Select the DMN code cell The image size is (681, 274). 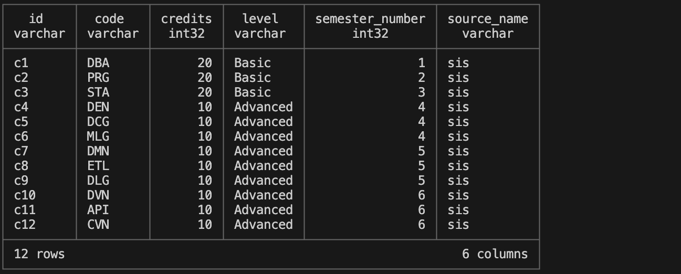tap(98, 151)
